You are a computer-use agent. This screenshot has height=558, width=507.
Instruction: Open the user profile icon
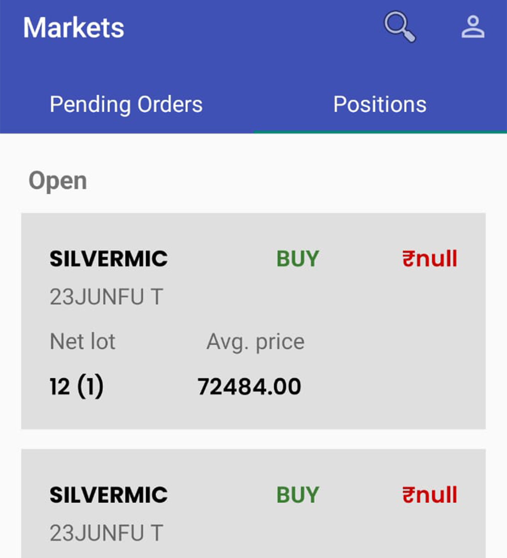[473, 27]
